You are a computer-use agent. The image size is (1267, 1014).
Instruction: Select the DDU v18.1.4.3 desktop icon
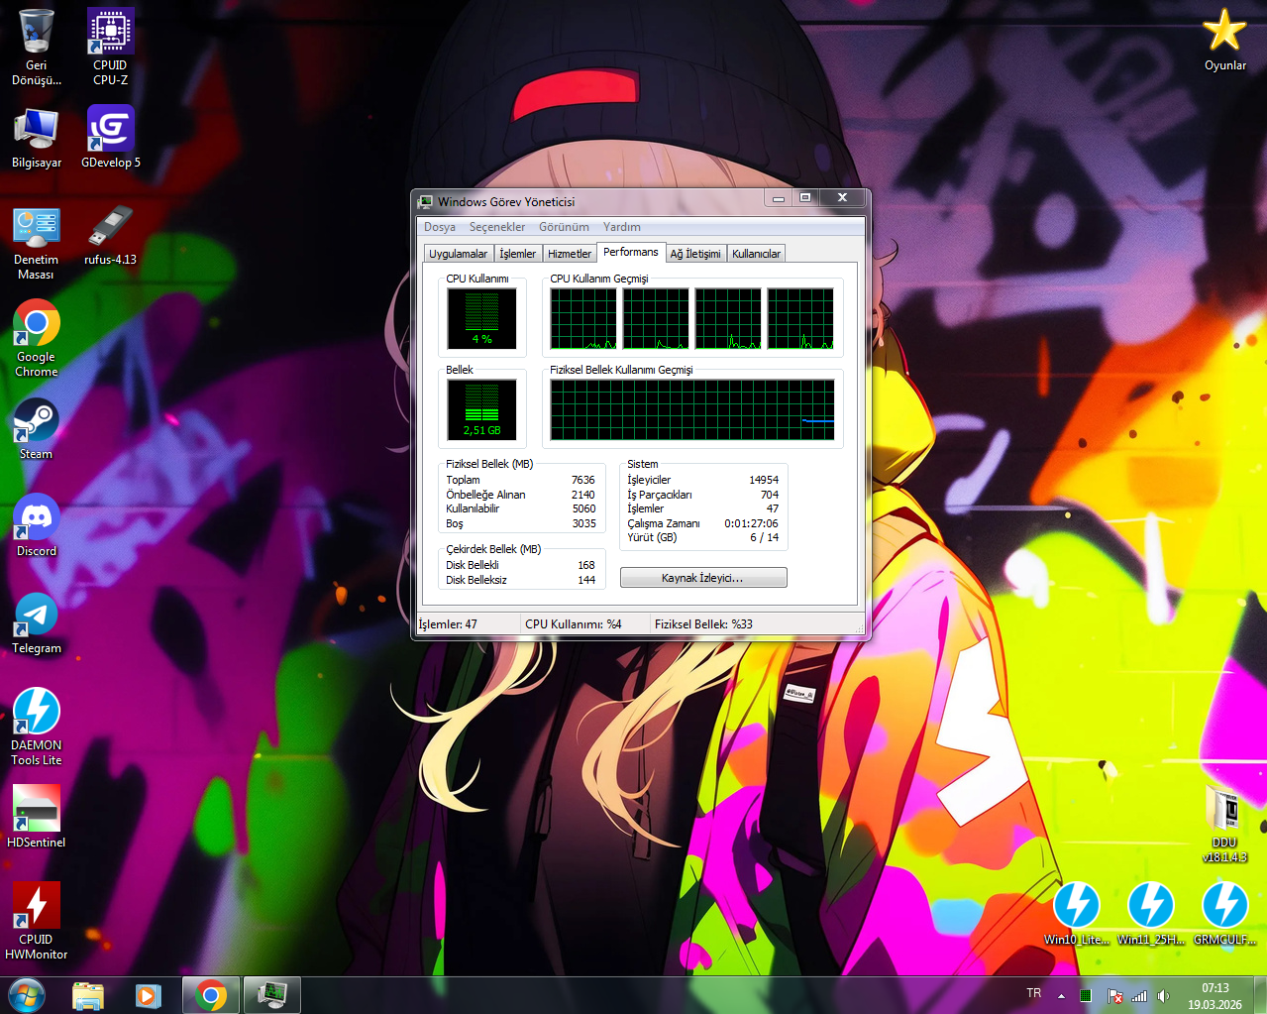point(1225,823)
